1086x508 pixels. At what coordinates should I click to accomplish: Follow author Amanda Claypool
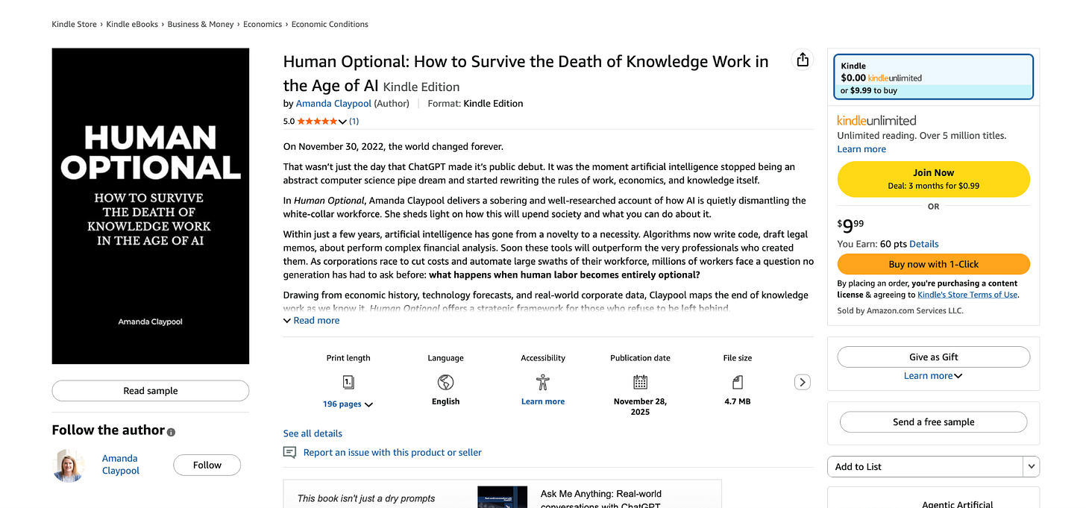pos(207,465)
